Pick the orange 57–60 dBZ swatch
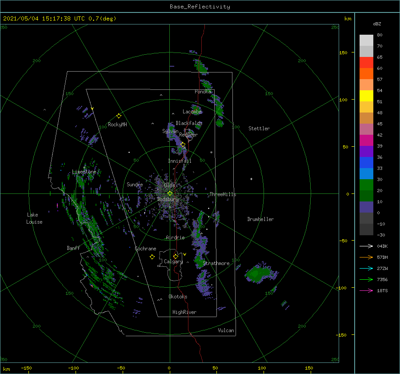This screenshot has height=374, width=400. point(366,74)
